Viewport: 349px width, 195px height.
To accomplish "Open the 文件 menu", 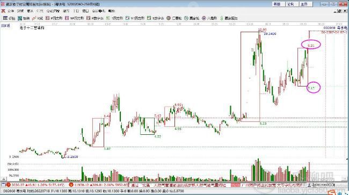I will click(10, 11).
